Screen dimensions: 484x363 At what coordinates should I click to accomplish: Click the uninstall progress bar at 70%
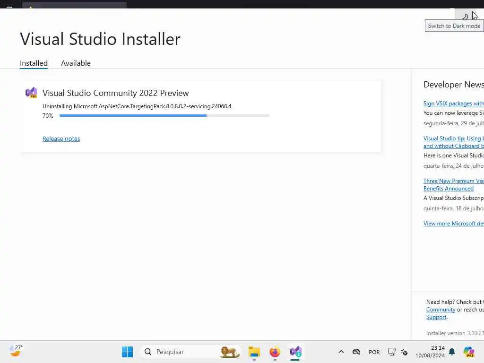click(164, 115)
